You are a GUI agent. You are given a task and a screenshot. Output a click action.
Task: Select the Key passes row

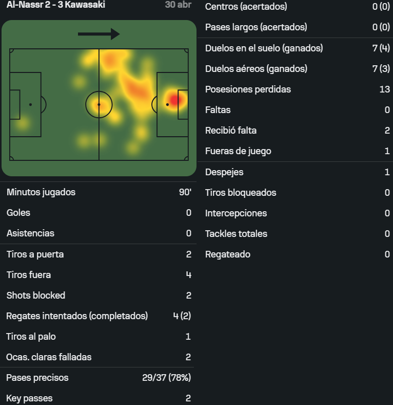(x=99, y=398)
